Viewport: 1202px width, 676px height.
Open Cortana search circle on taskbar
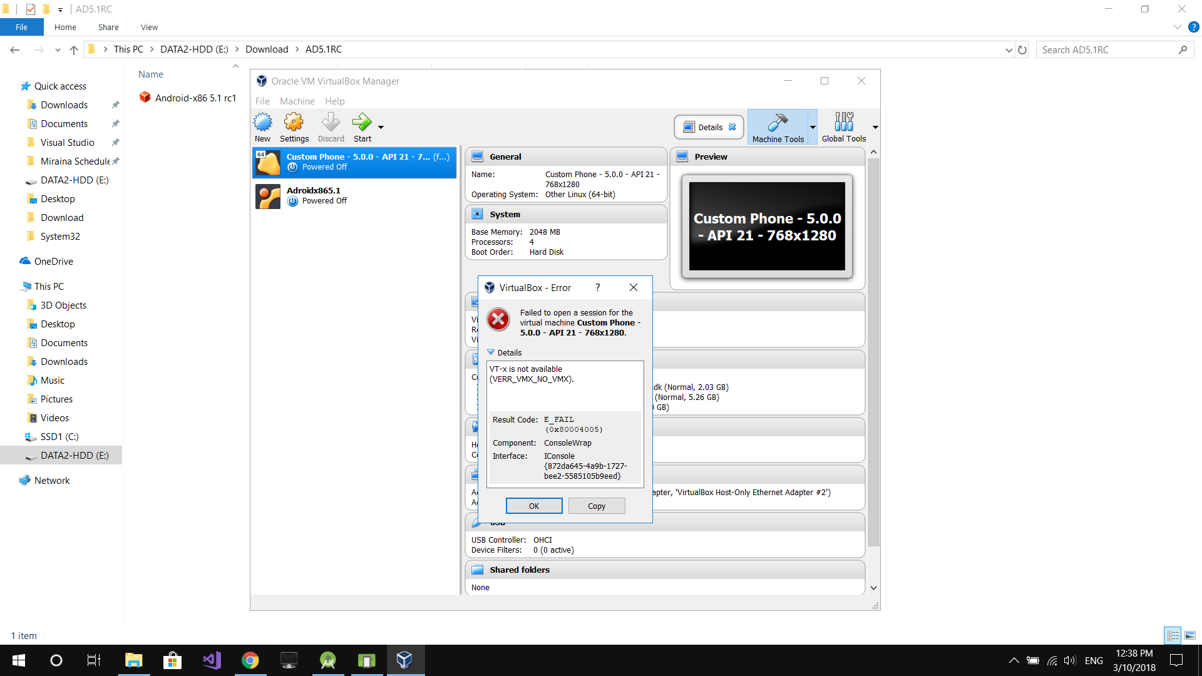[56, 660]
